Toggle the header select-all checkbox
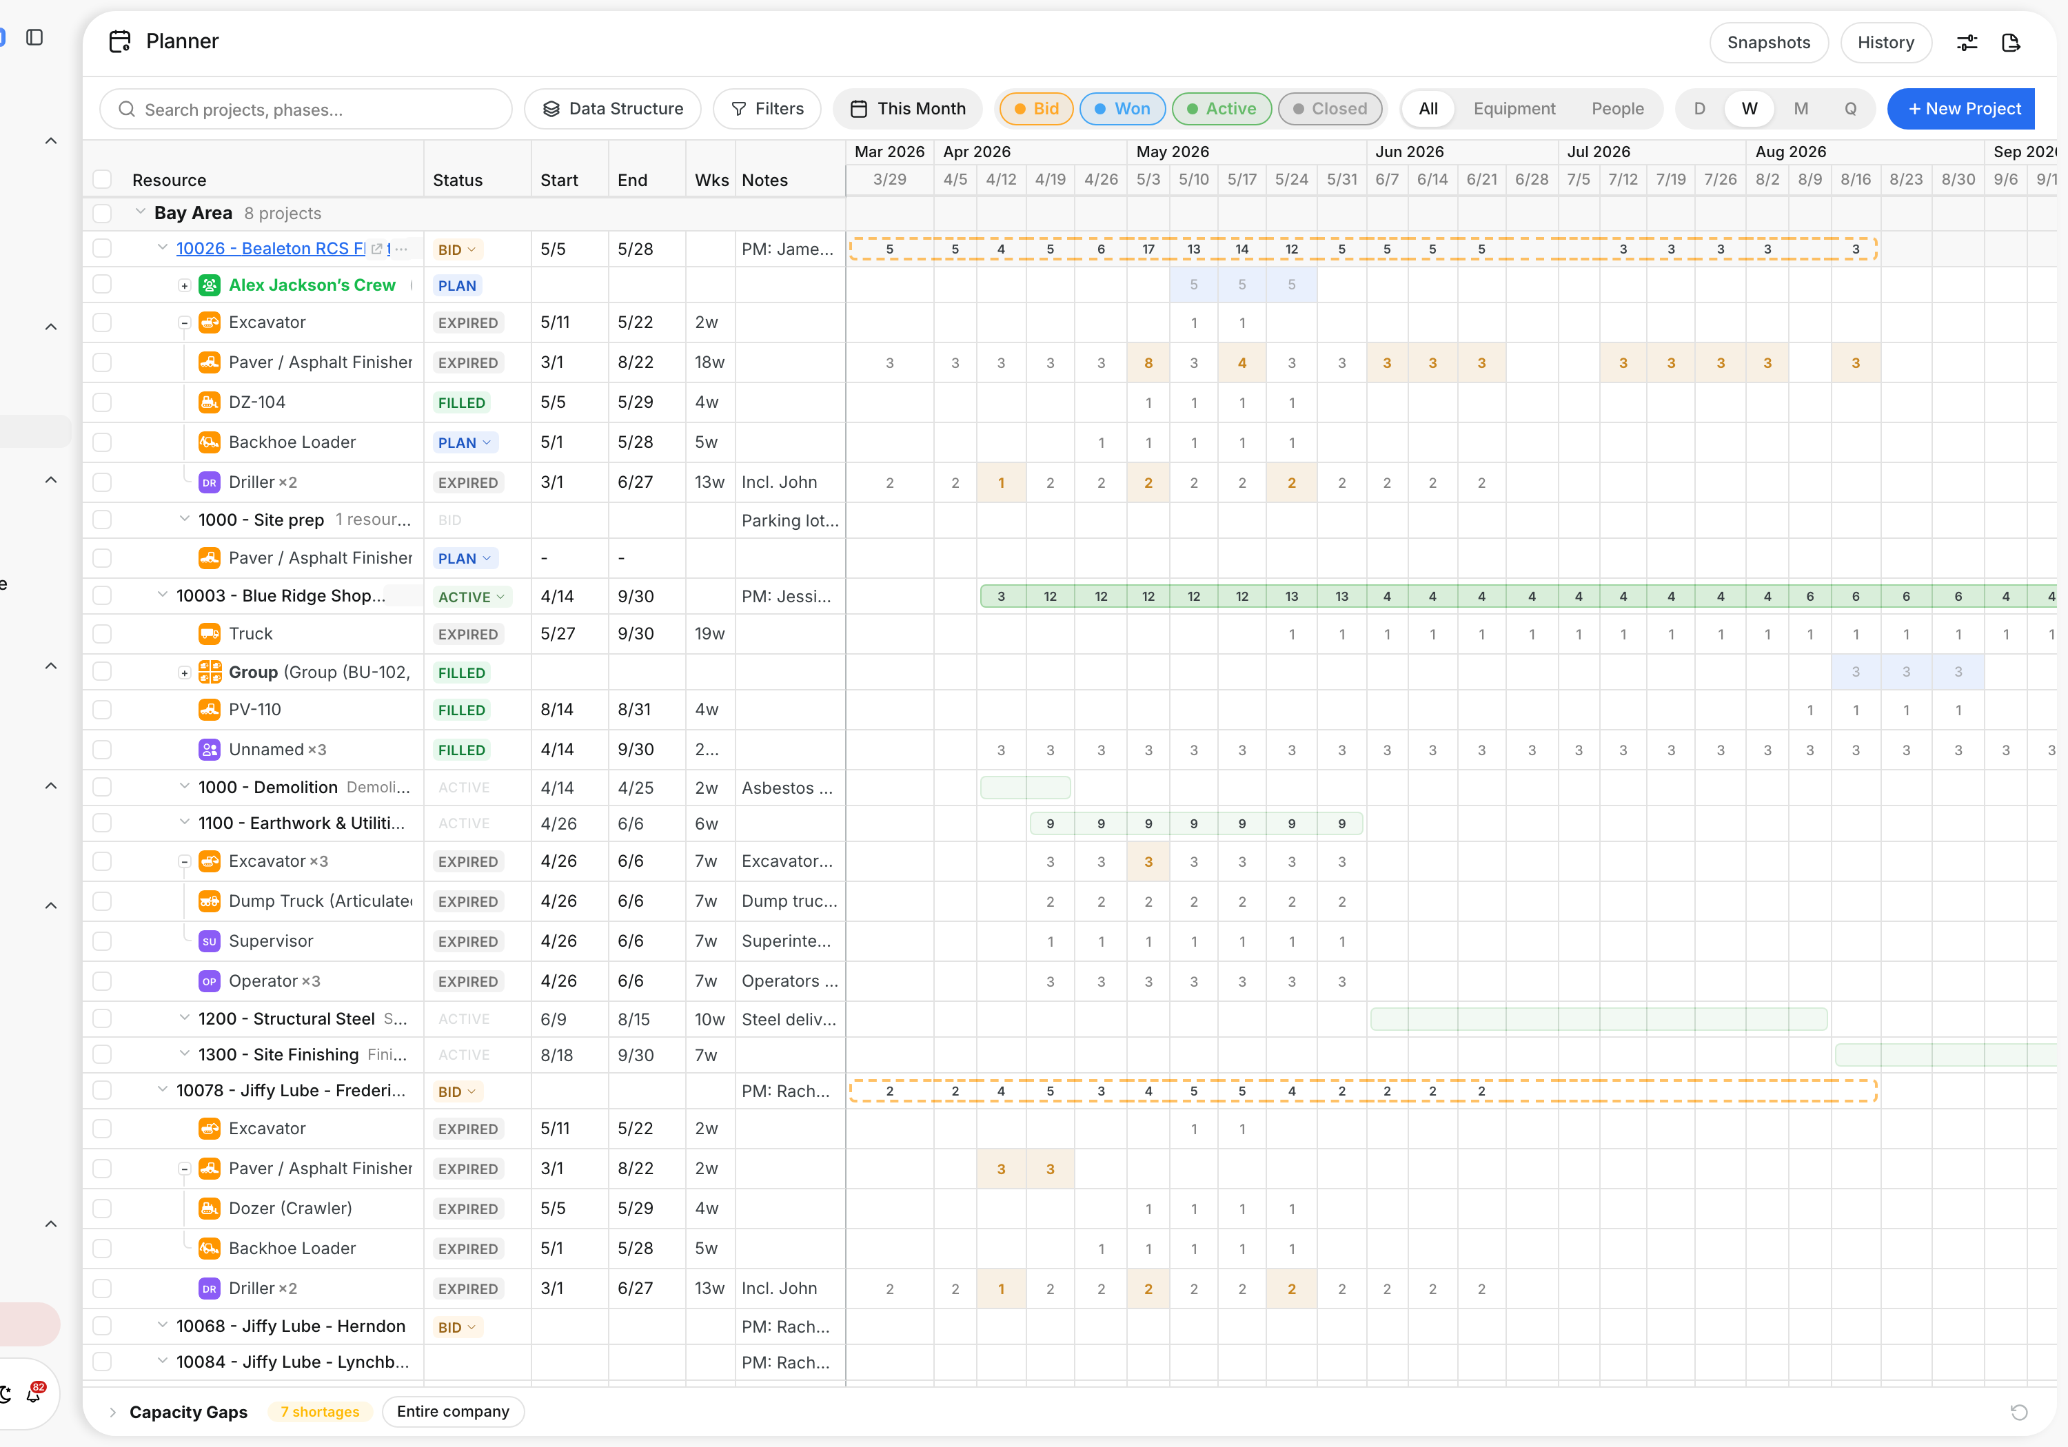2068x1447 pixels. point(103,179)
